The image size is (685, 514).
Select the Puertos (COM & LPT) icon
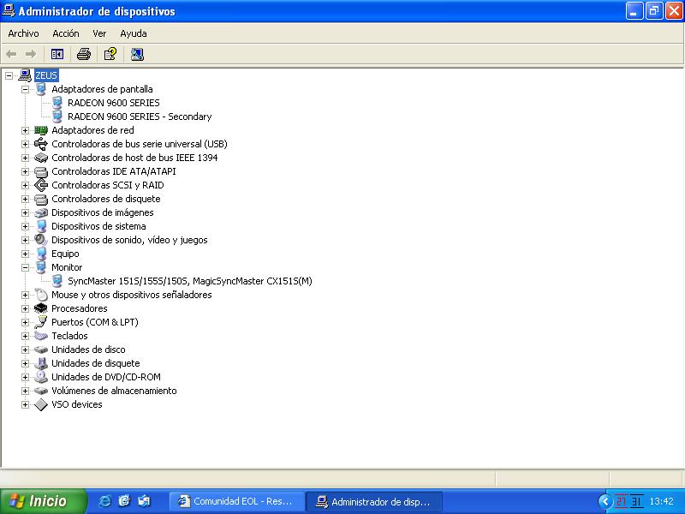click(x=40, y=322)
